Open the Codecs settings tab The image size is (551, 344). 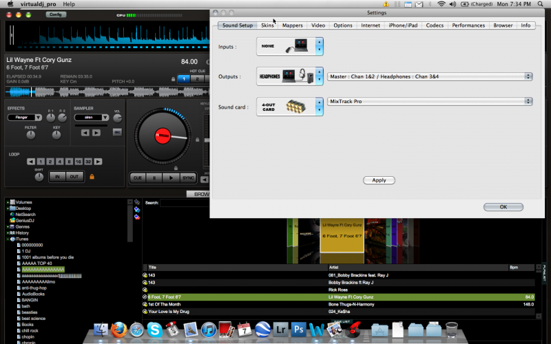click(x=435, y=25)
